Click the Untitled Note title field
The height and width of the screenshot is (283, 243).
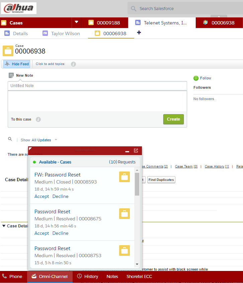(x=97, y=86)
